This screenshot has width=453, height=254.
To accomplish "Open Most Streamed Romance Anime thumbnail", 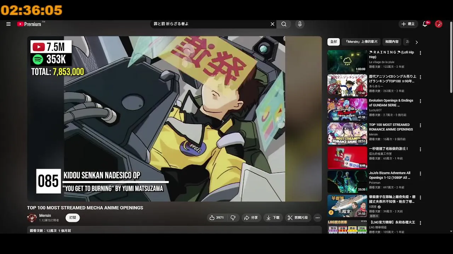I will pyautogui.click(x=347, y=134).
